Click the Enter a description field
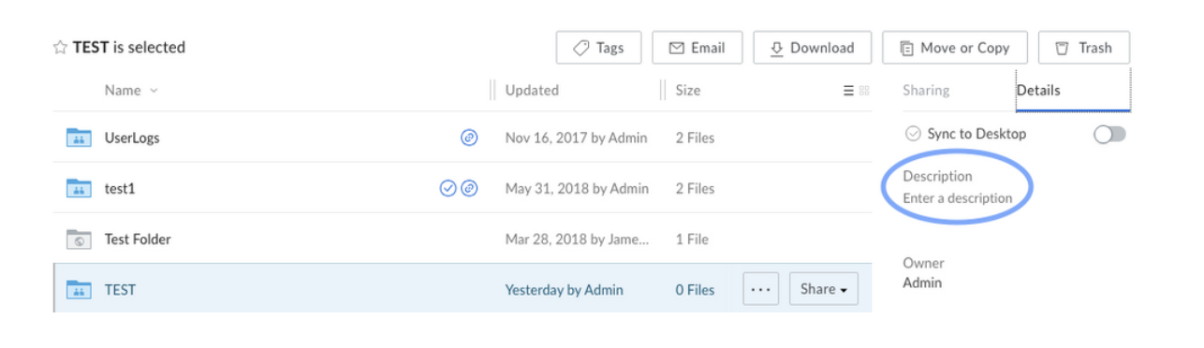The width and height of the screenshot is (1204, 348). coord(958,198)
